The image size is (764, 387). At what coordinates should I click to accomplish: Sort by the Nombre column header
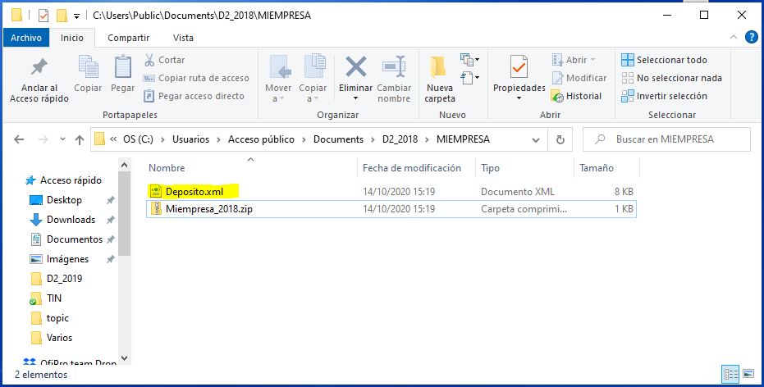coord(251,168)
